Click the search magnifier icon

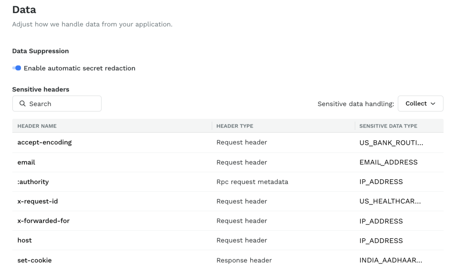click(22, 103)
